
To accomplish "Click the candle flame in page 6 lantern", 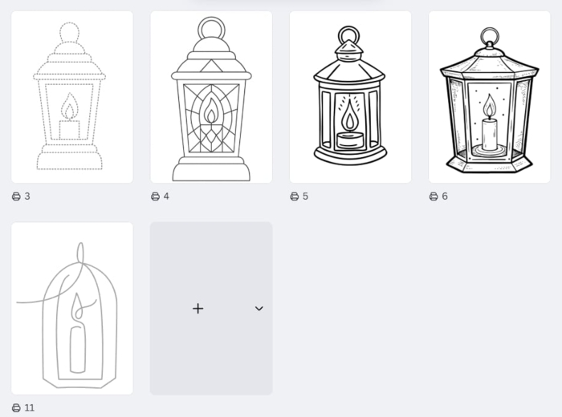I will (x=489, y=106).
